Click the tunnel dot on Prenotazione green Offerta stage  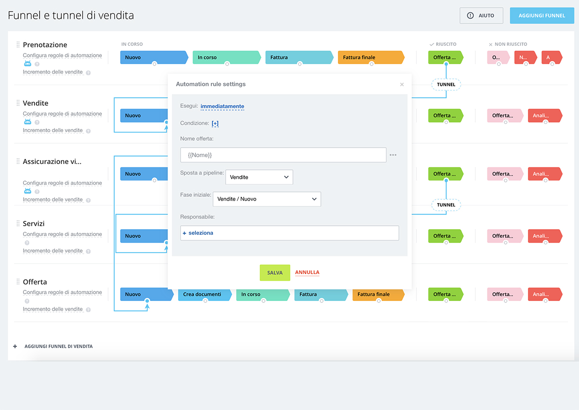click(446, 64)
